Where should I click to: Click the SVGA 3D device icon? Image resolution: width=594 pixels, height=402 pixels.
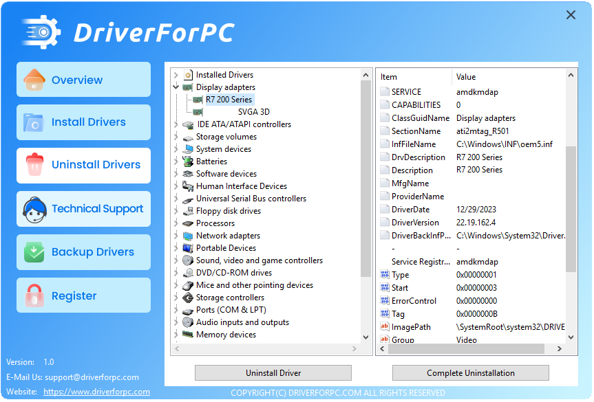coord(198,112)
